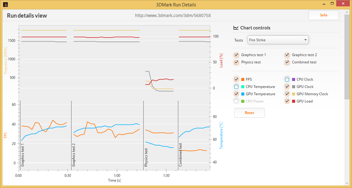This screenshot has height=188, width=352.
Task: Minimize the 3DMark Run Details window
Action: (324, 4)
